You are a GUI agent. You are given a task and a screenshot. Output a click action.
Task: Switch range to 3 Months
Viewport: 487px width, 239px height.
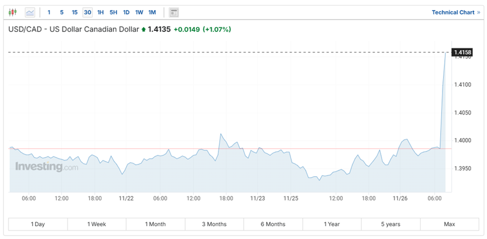(214, 224)
